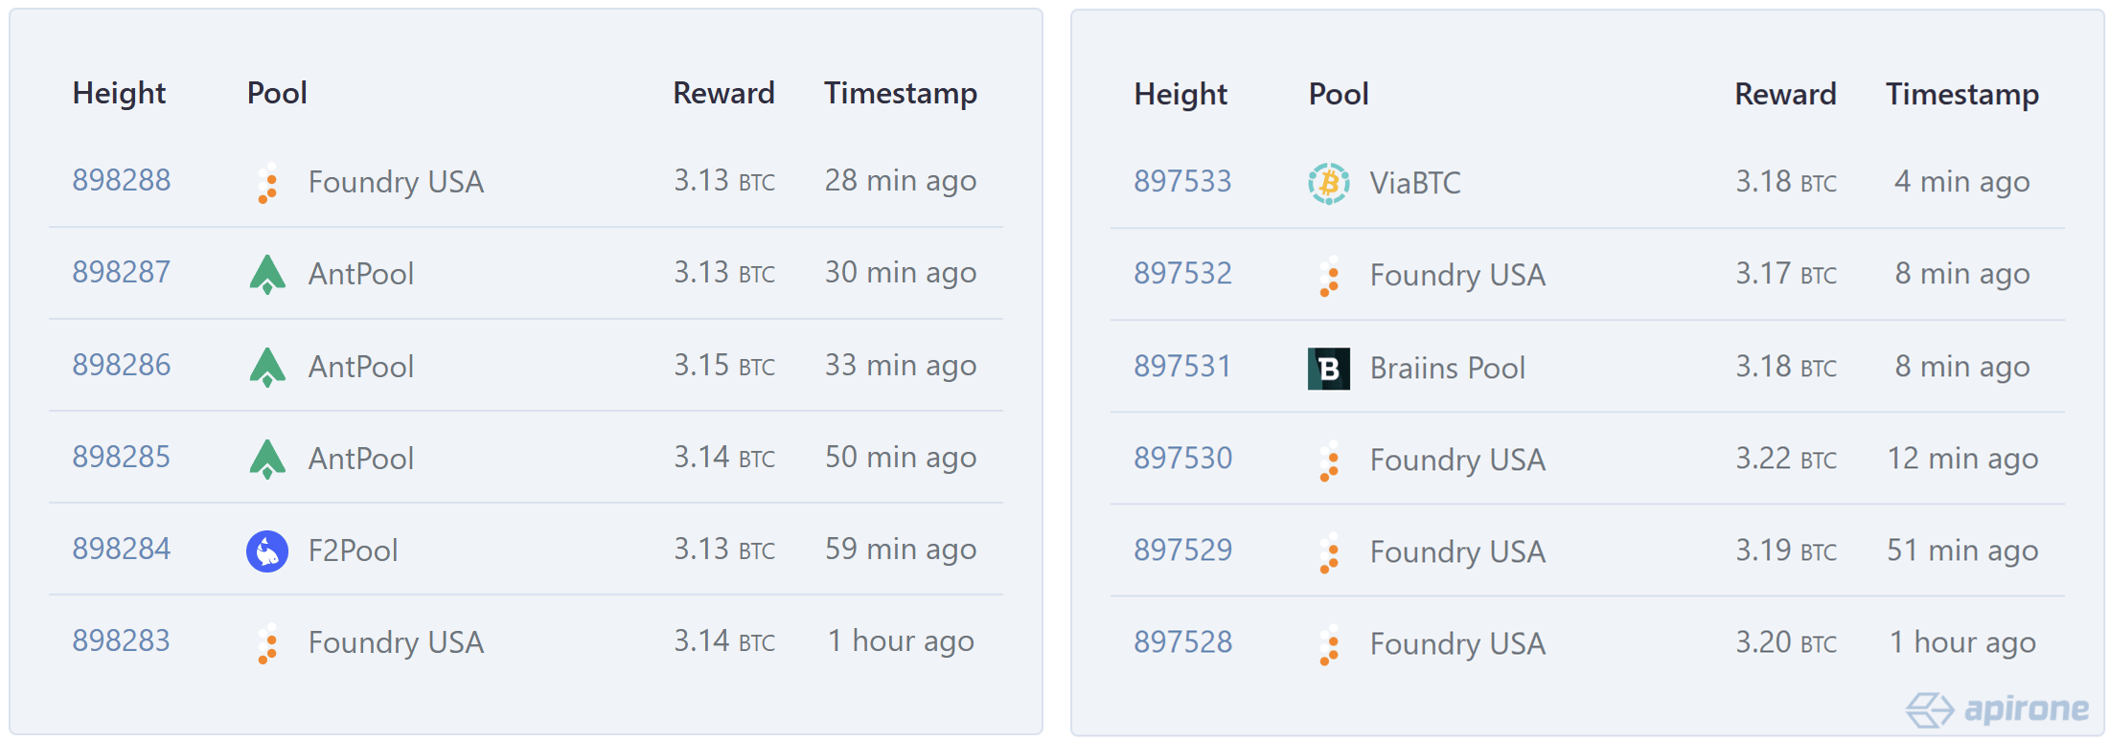2108x741 pixels.
Task: Select the AntPool pool name for block 898286
Action: [360, 365]
